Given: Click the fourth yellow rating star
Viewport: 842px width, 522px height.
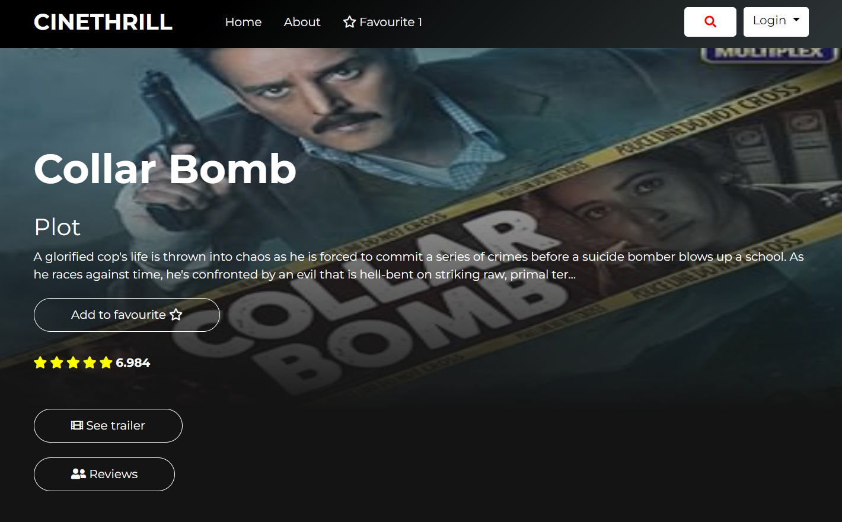Looking at the screenshot, I should 90,363.
